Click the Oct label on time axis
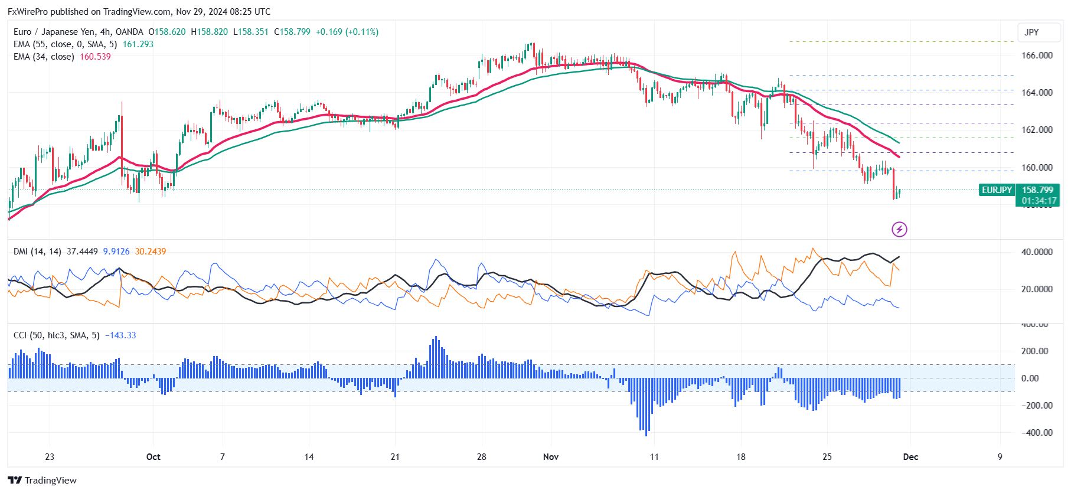The width and height of the screenshot is (1071, 493). click(x=153, y=457)
